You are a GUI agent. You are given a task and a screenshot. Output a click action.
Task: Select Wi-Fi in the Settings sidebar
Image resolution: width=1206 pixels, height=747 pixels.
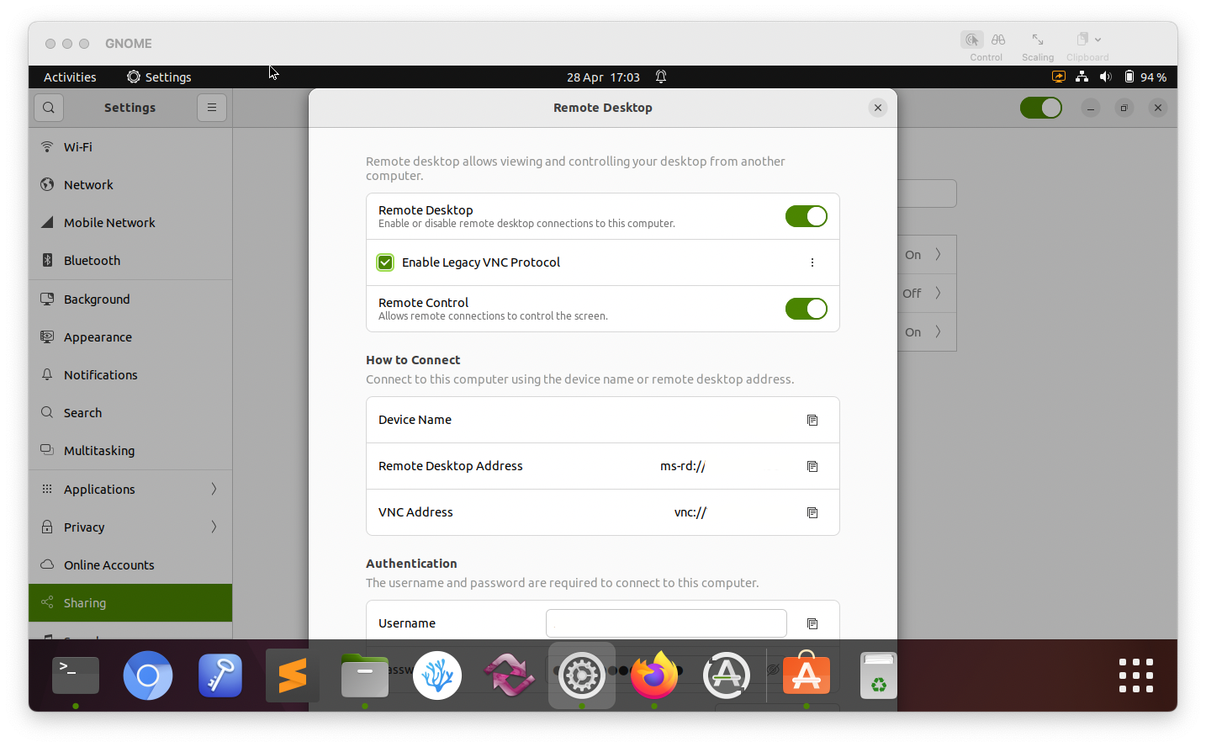coord(77,146)
